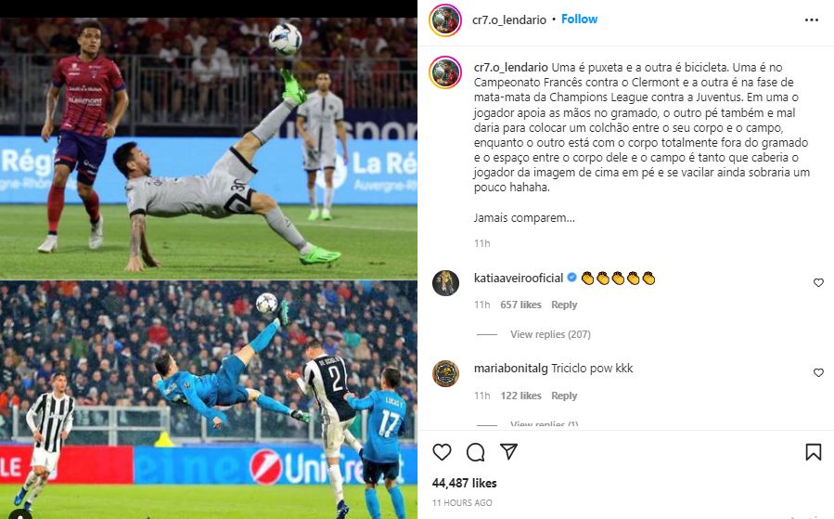Open the comment bubble icon
This screenshot has height=519, width=834.
tap(476, 452)
